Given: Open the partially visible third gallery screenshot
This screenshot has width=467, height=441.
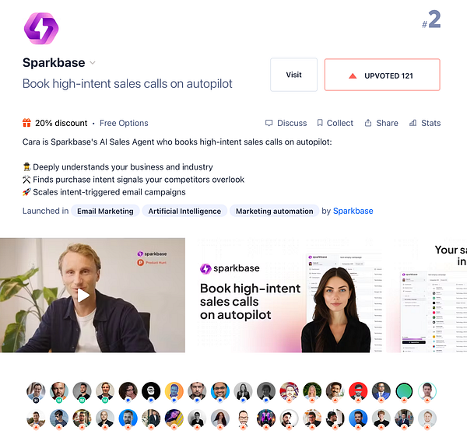Looking at the screenshot, I should tap(427, 296).
